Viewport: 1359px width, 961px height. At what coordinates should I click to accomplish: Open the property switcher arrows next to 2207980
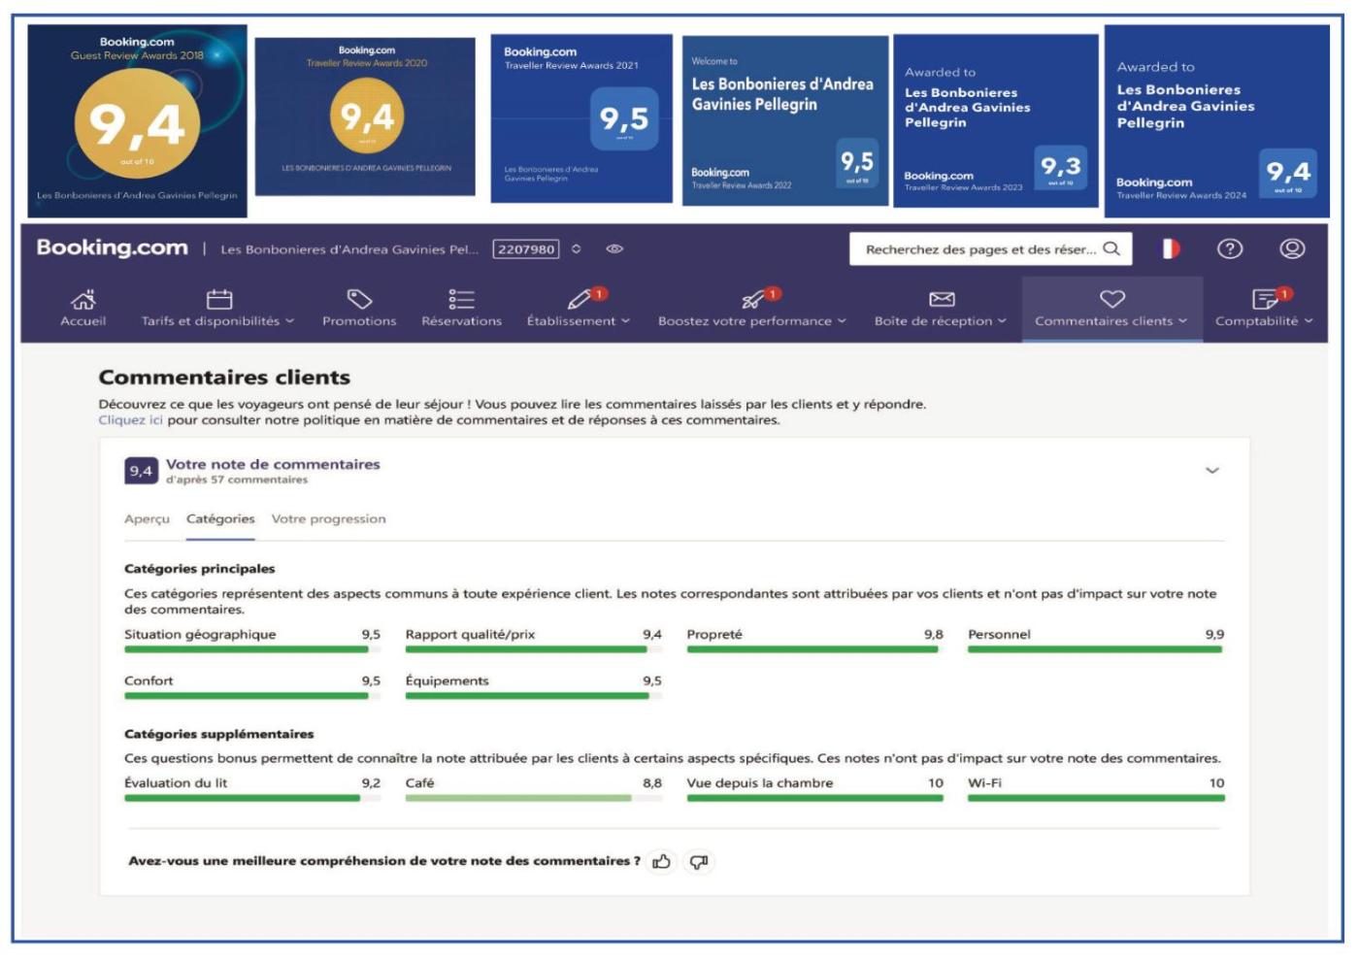[x=577, y=249]
